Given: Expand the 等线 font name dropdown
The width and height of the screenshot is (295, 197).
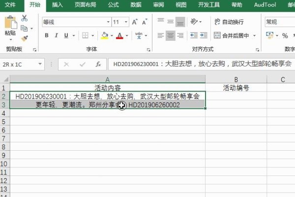Looking at the screenshot, I should tap(108, 22).
